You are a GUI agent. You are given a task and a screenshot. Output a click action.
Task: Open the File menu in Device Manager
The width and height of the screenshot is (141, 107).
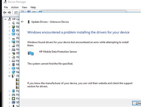click(x=6, y=7)
